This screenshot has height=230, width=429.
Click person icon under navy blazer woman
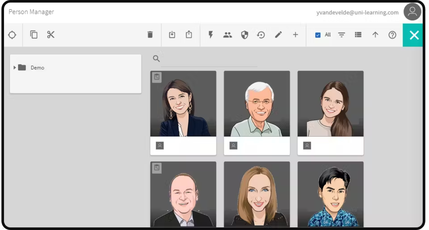[160, 146]
